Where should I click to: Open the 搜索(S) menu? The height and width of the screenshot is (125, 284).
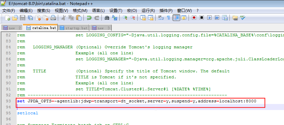pos(44,11)
